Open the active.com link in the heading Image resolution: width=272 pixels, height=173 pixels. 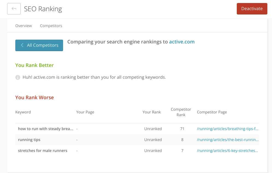pyautogui.click(x=182, y=42)
